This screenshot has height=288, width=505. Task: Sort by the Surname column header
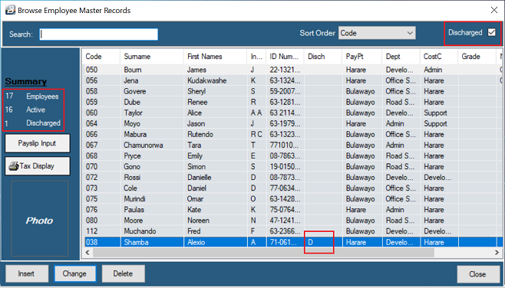point(152,57)
